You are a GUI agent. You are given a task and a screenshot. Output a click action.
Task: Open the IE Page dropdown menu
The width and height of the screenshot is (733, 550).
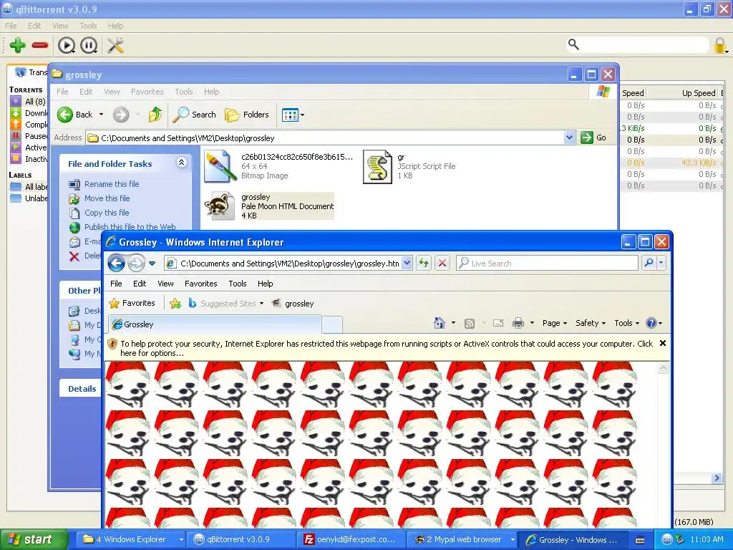(555, 323)
